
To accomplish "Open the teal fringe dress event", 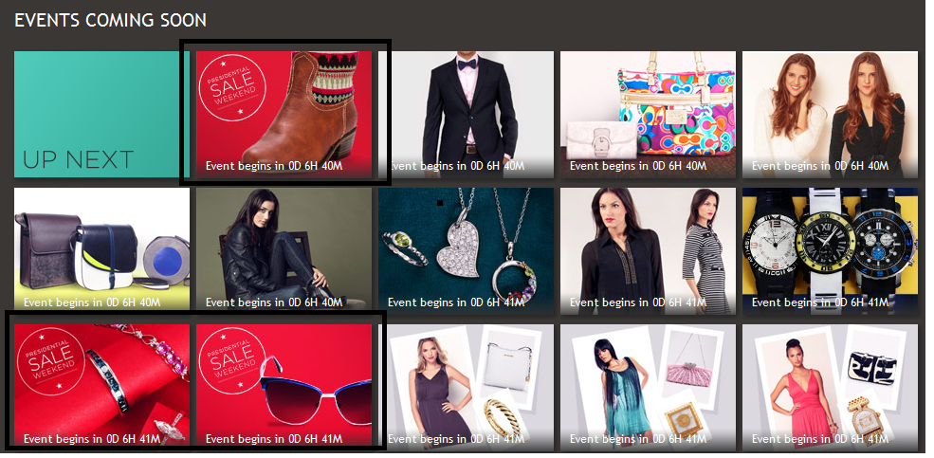I will click(x=648, y=387).
